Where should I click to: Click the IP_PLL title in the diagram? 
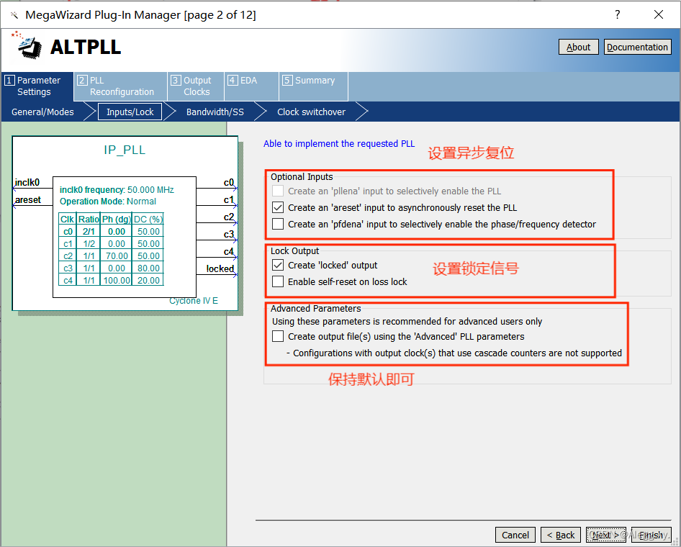125,150
